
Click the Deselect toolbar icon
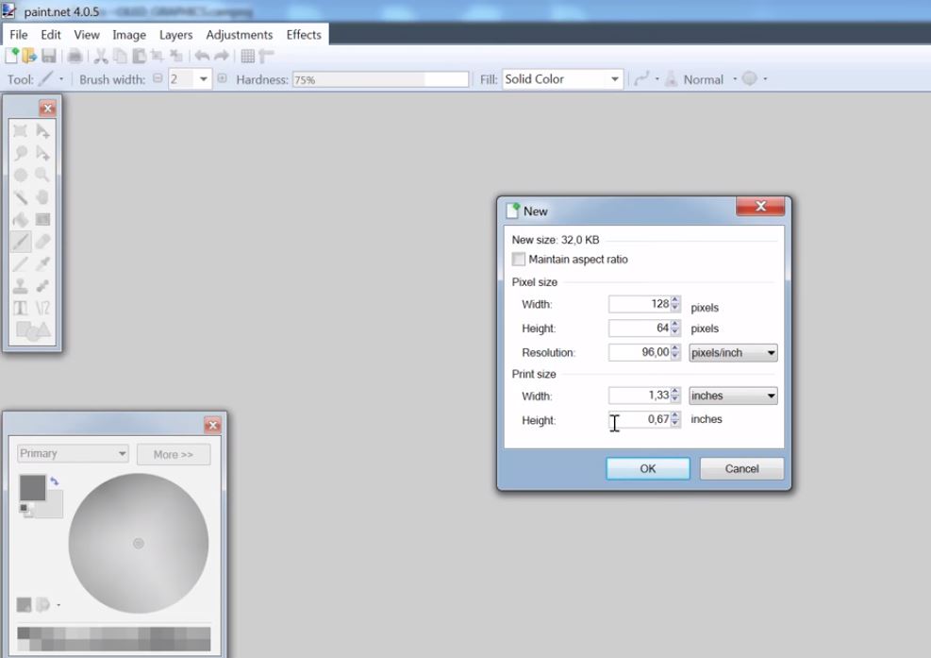176,56
